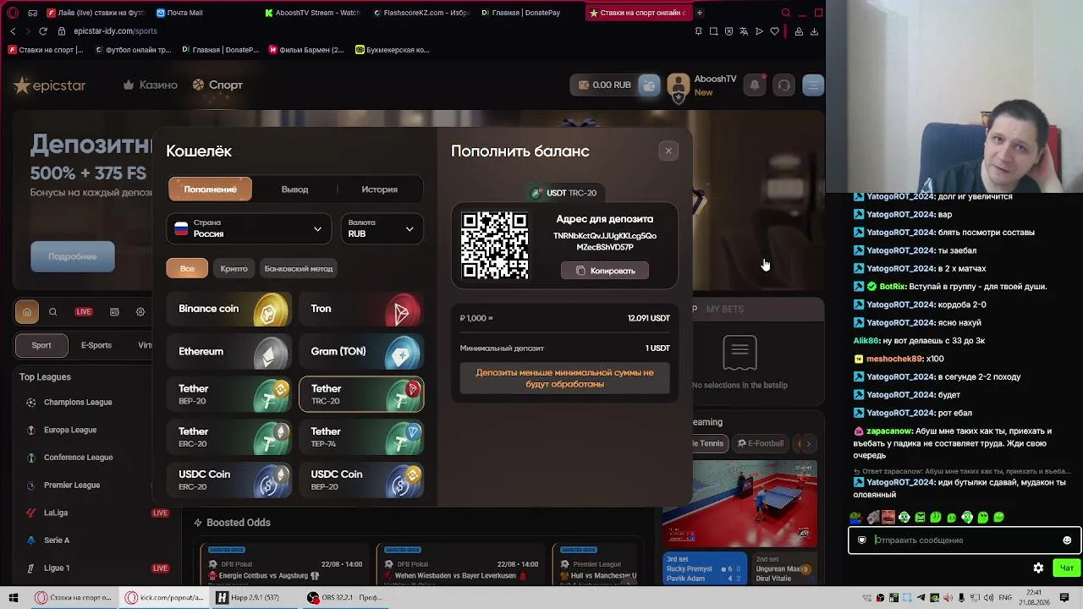Open the browser page translate icon

coord(744,31)
